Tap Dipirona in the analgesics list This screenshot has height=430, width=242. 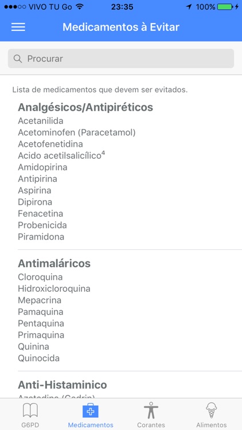click(35, 202)
